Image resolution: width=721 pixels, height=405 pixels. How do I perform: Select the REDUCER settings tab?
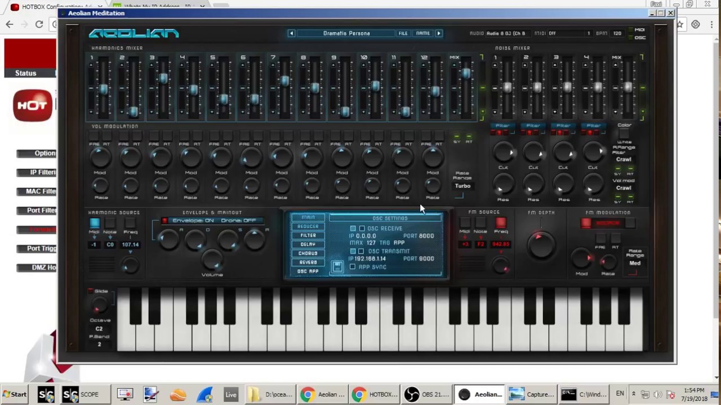tap(308, 227)
